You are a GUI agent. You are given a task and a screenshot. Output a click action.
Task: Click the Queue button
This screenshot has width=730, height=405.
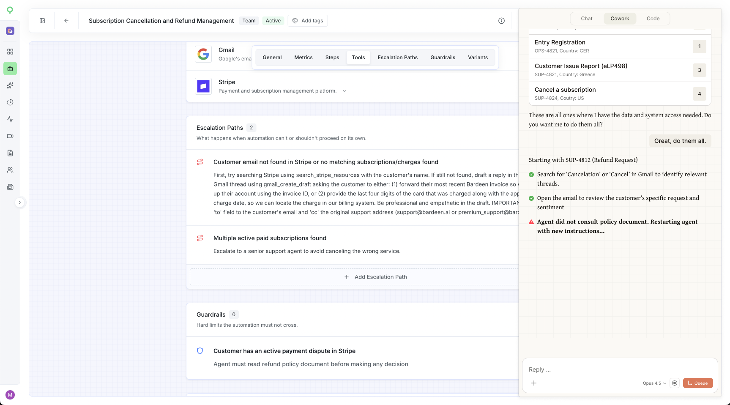click(x=698, y=383)
